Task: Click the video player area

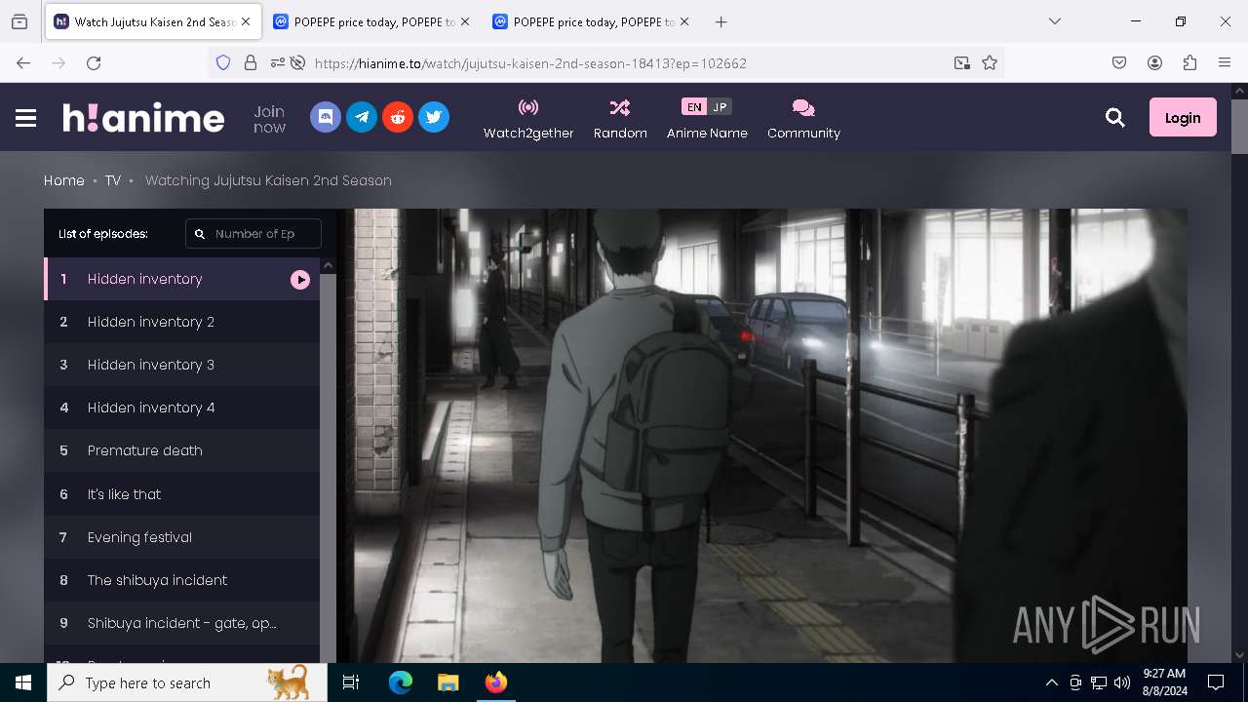Action: pyautogui.click(x=761, y=436)
